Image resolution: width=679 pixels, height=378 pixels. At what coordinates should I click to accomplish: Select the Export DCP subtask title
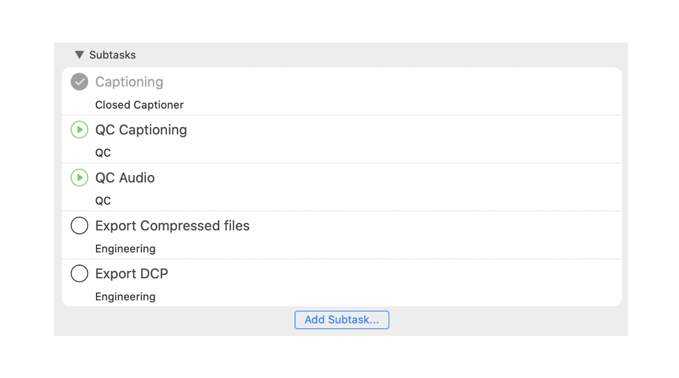click(x=132, y=273)
